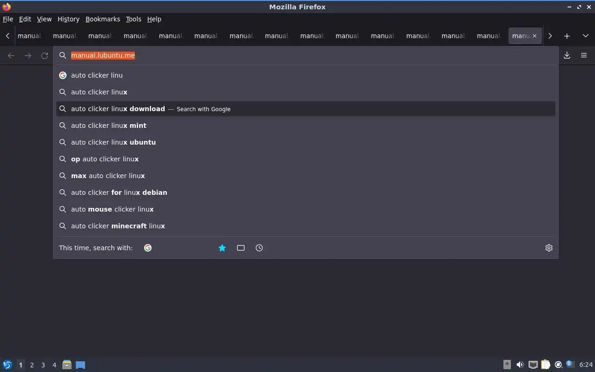Choose 'auto clicker linux download' suggestion
Screen dimensions: 595x372
(x=306, y=109)
